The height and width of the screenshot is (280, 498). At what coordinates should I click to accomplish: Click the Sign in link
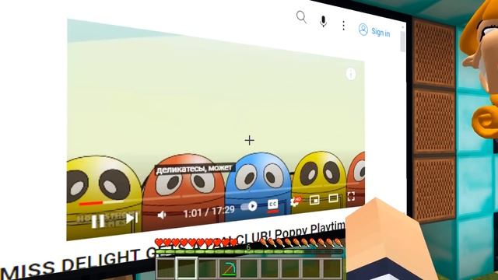tap(374, 31)
